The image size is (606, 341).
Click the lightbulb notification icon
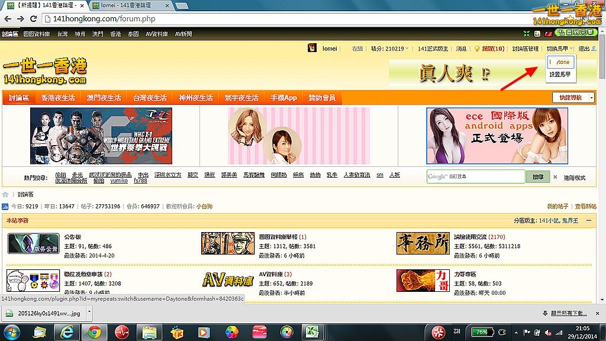[477, 49]
